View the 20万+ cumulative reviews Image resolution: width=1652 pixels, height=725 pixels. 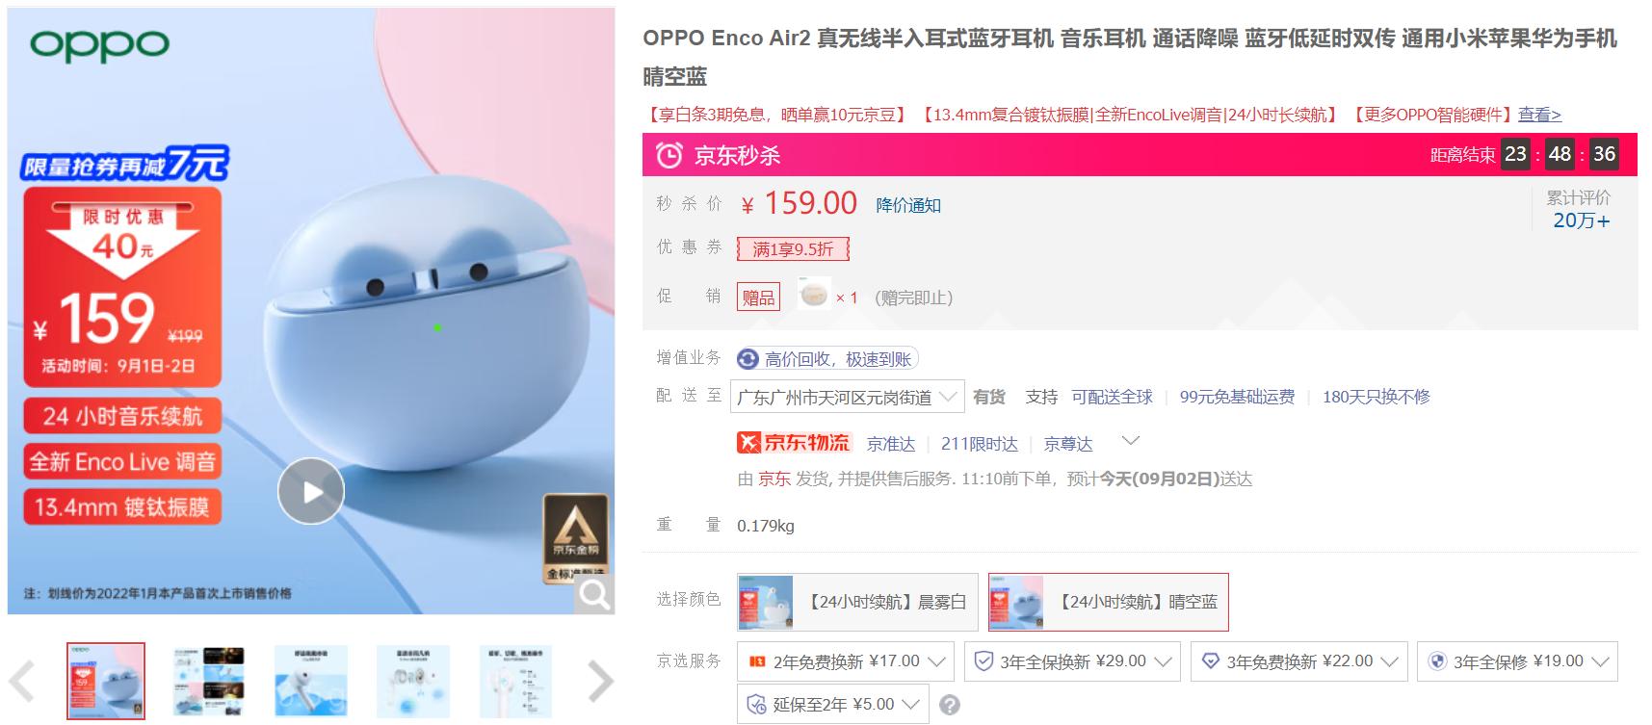point(1581,220)
